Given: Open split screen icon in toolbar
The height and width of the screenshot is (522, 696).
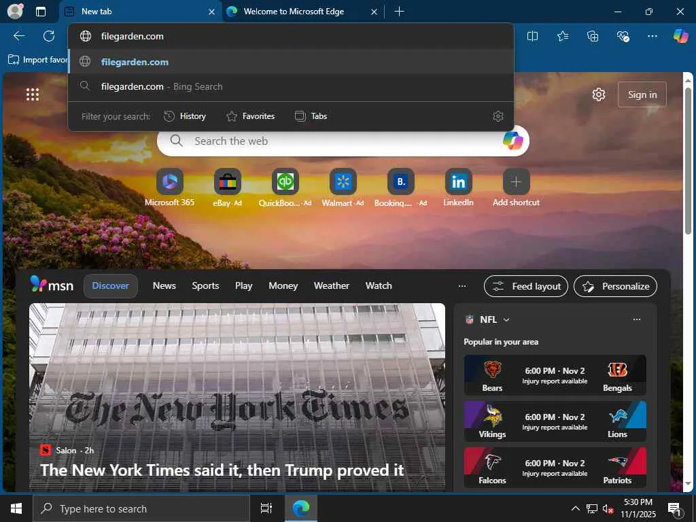Looking at the screenshot, I should 532,37.
